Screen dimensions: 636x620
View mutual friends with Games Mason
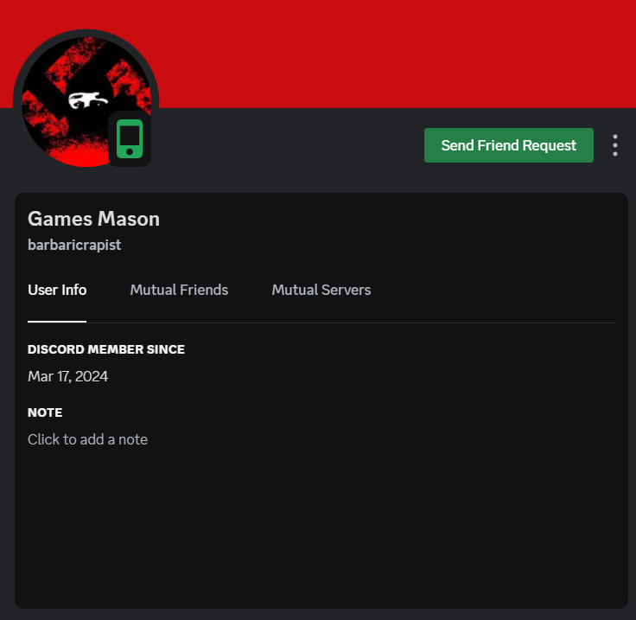click(x=179, y=290)
